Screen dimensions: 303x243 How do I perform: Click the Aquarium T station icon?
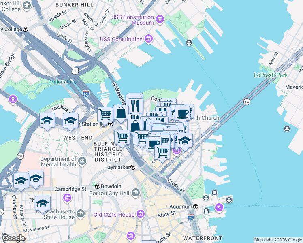click(196, 207)
